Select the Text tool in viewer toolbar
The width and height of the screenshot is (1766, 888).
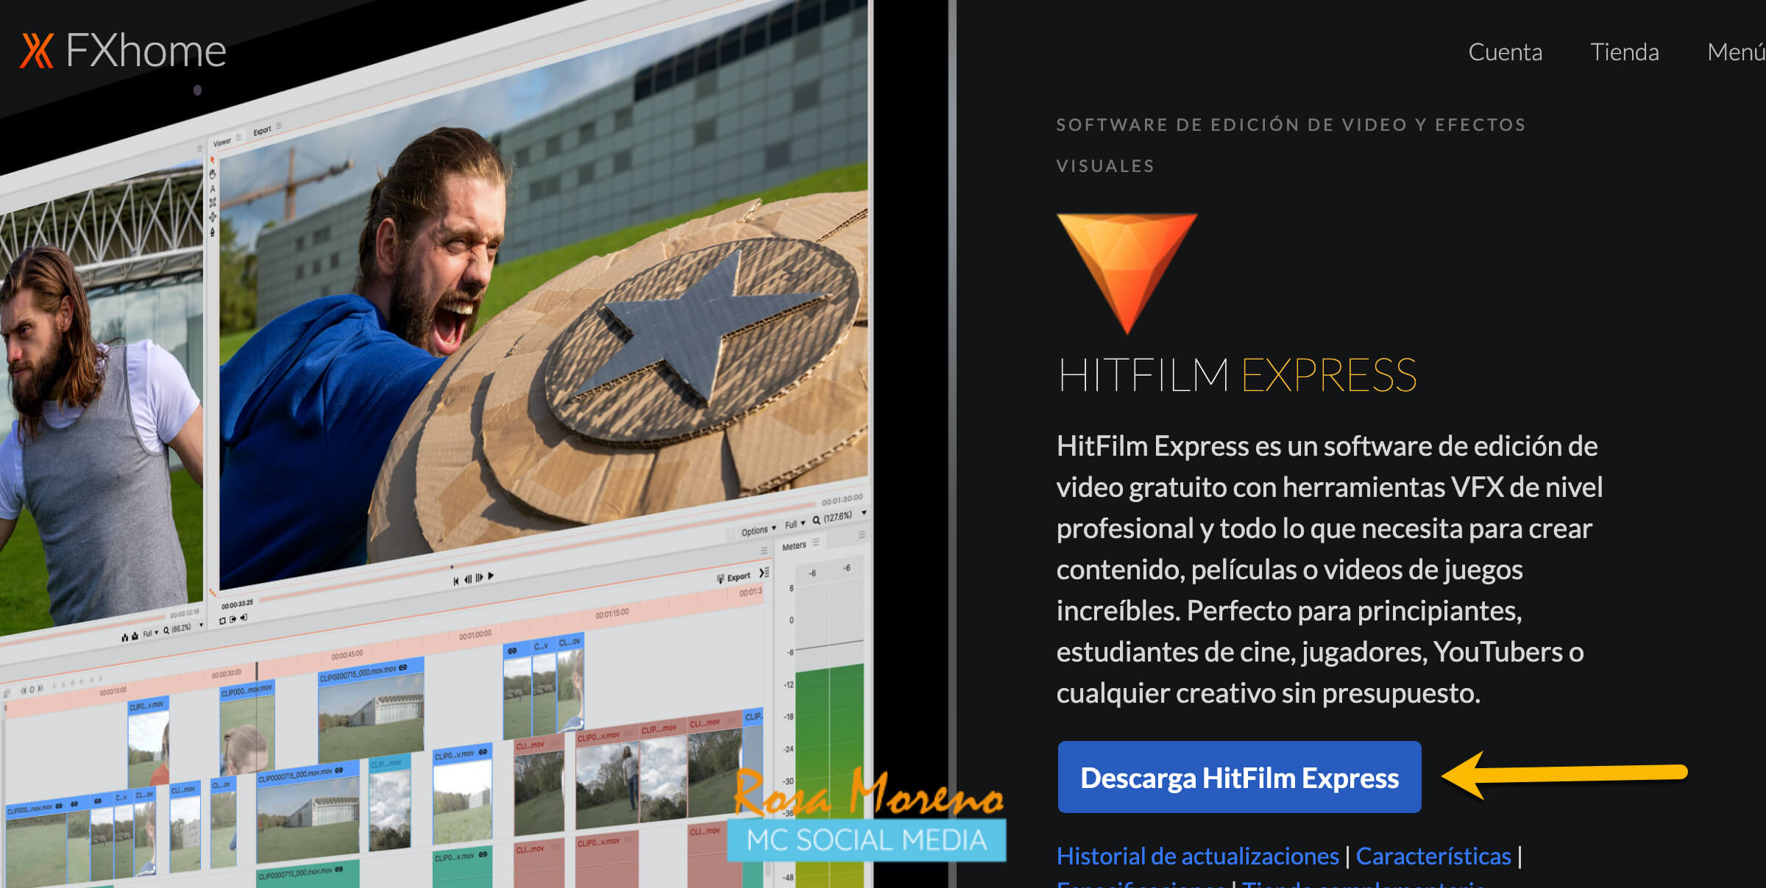[213, 189]
